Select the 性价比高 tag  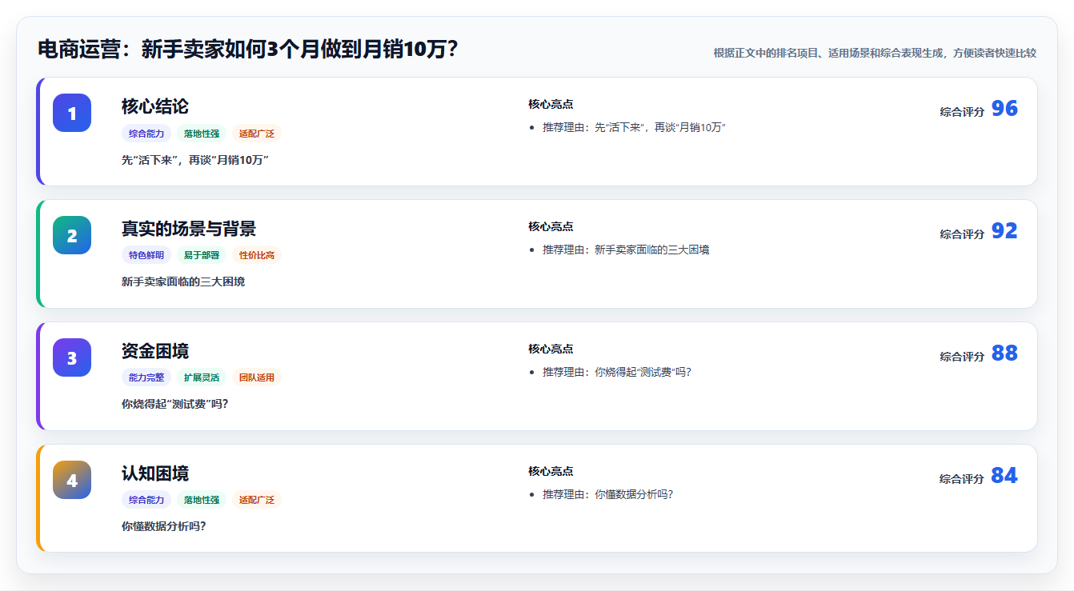click(x=257, y=255)
